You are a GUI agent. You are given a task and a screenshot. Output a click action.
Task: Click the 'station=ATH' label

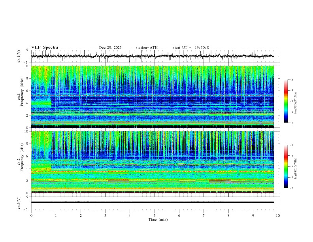point(147,47)
